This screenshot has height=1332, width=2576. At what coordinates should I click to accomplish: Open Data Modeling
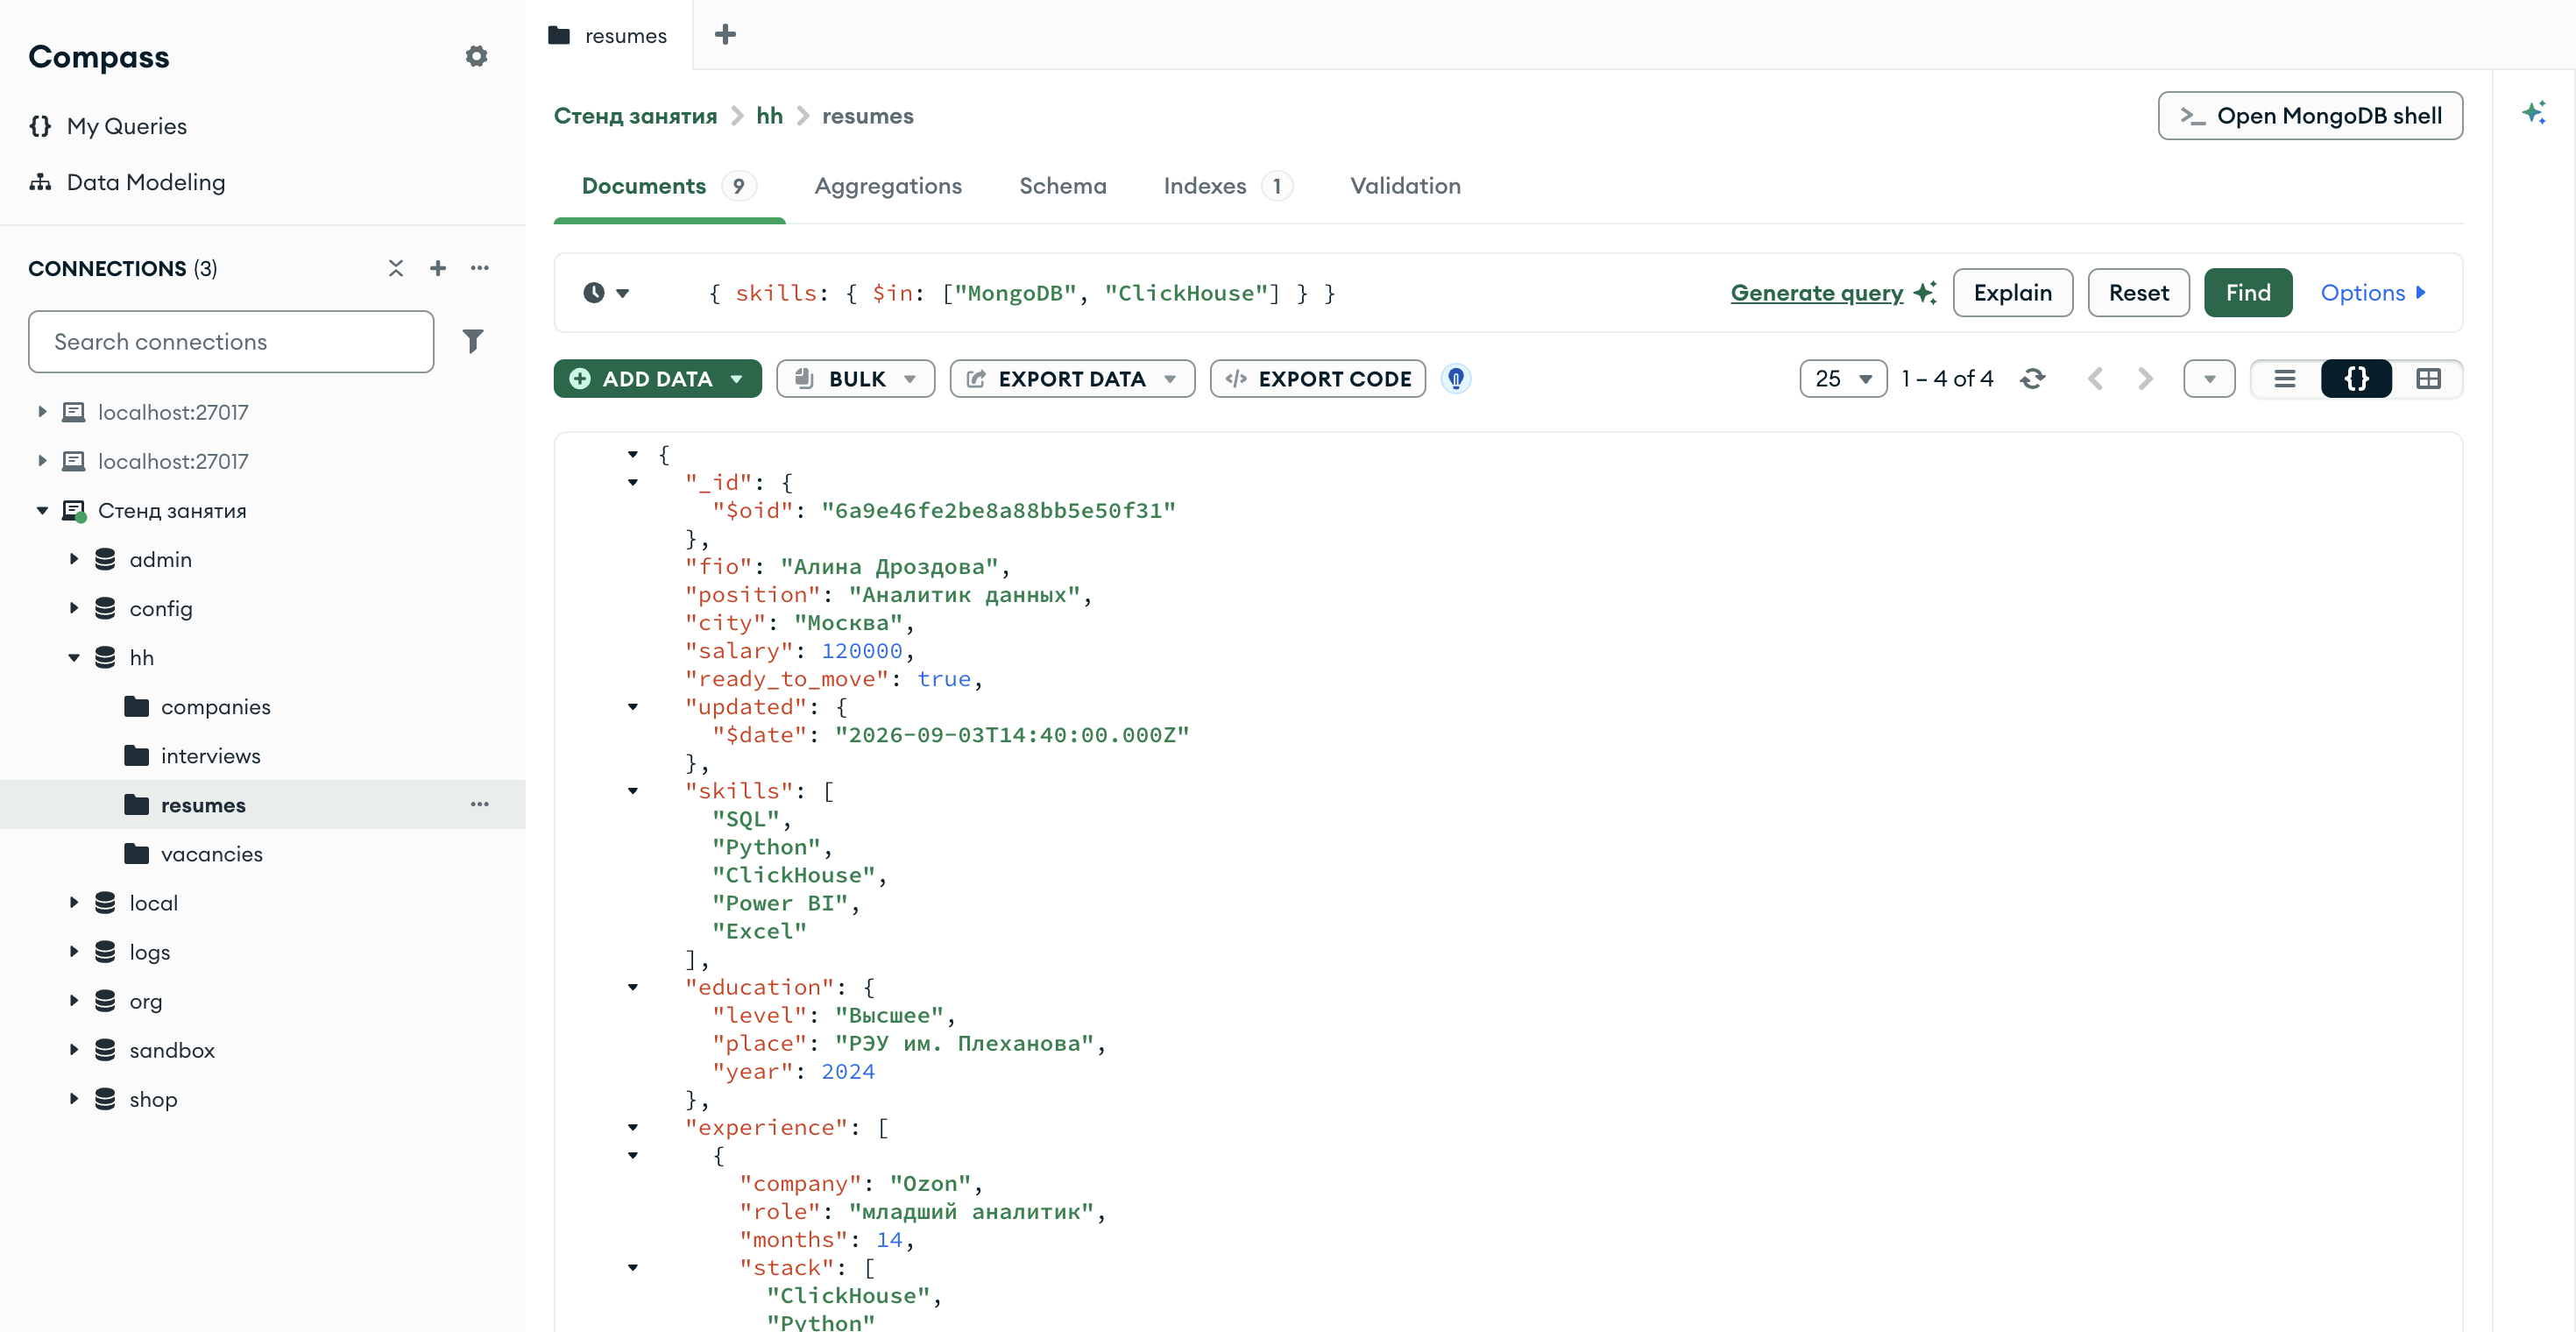[x=145, y=182]
